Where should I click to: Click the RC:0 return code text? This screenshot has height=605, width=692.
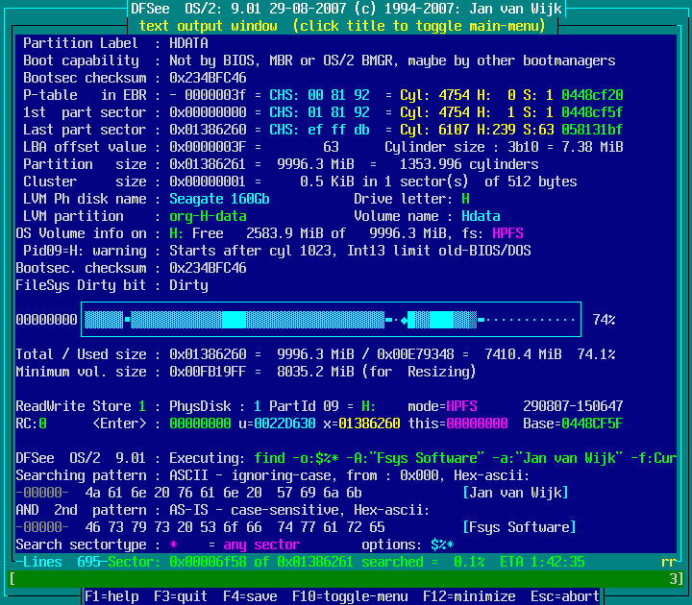[x=31, y=423]
